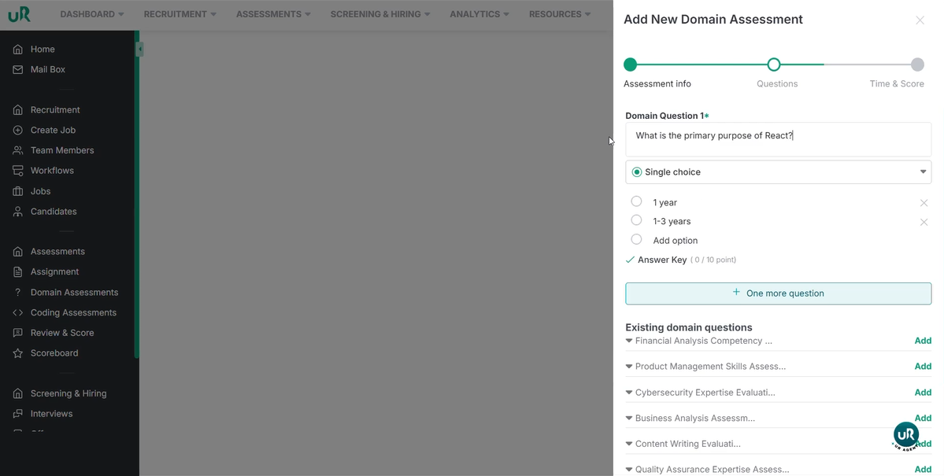Viewport: 944px width, 476px height.
Task: Click the One more question button
Action: [x=778, y=293]
